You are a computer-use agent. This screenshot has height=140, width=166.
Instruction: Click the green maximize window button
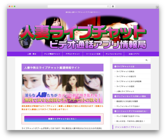click(x=15, y=6)
